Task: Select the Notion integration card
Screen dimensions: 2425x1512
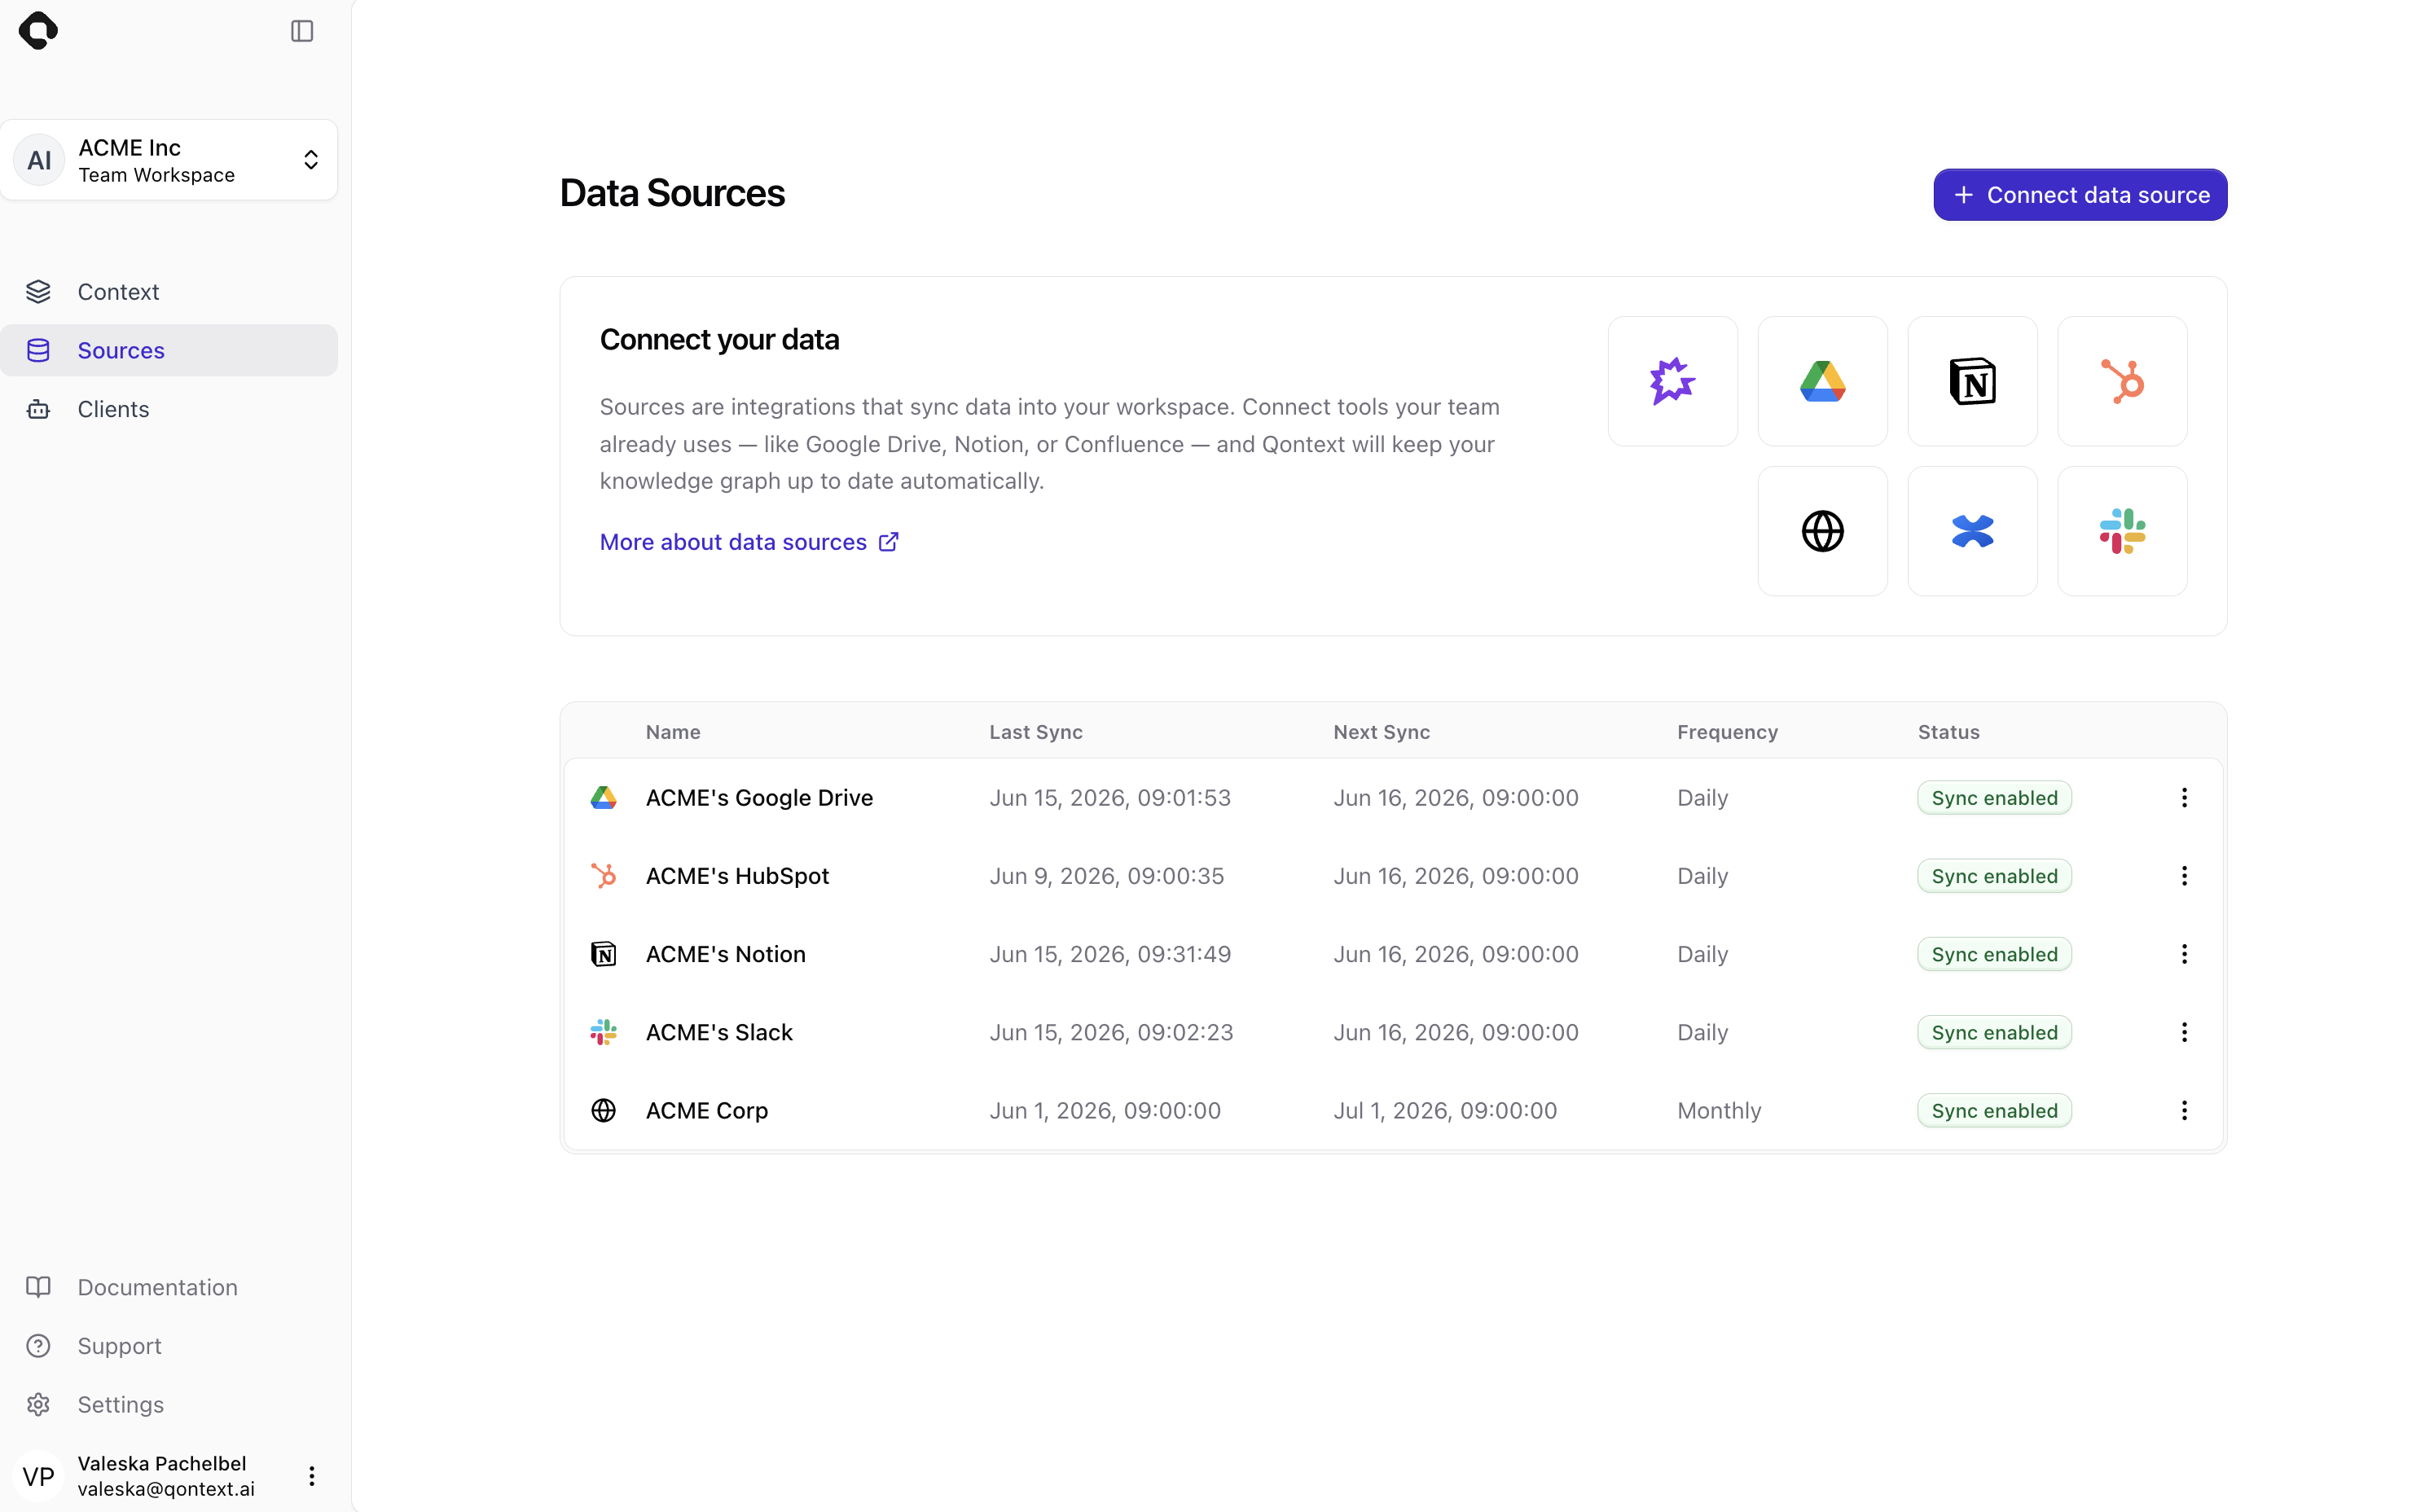Action: (x=1972, y=381)
